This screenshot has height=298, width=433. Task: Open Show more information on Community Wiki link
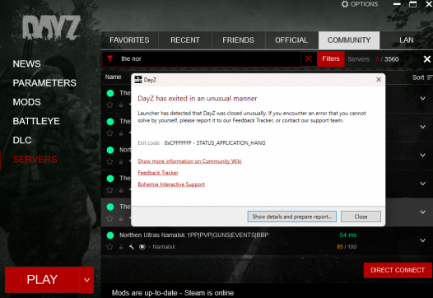click(189, 161)
